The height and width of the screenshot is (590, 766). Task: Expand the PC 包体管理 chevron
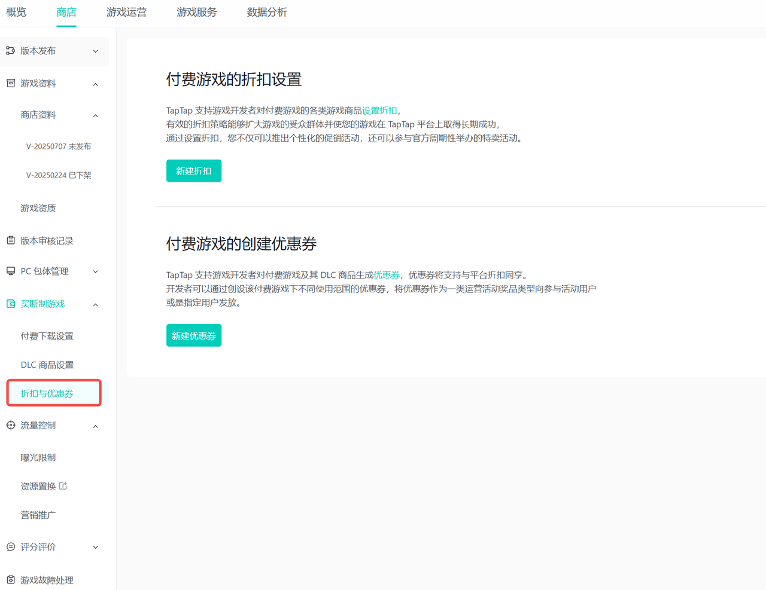pyautogui.click(x=96, y=272)
